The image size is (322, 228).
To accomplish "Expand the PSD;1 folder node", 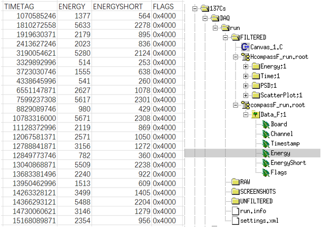I will click(x=246, y=86).
